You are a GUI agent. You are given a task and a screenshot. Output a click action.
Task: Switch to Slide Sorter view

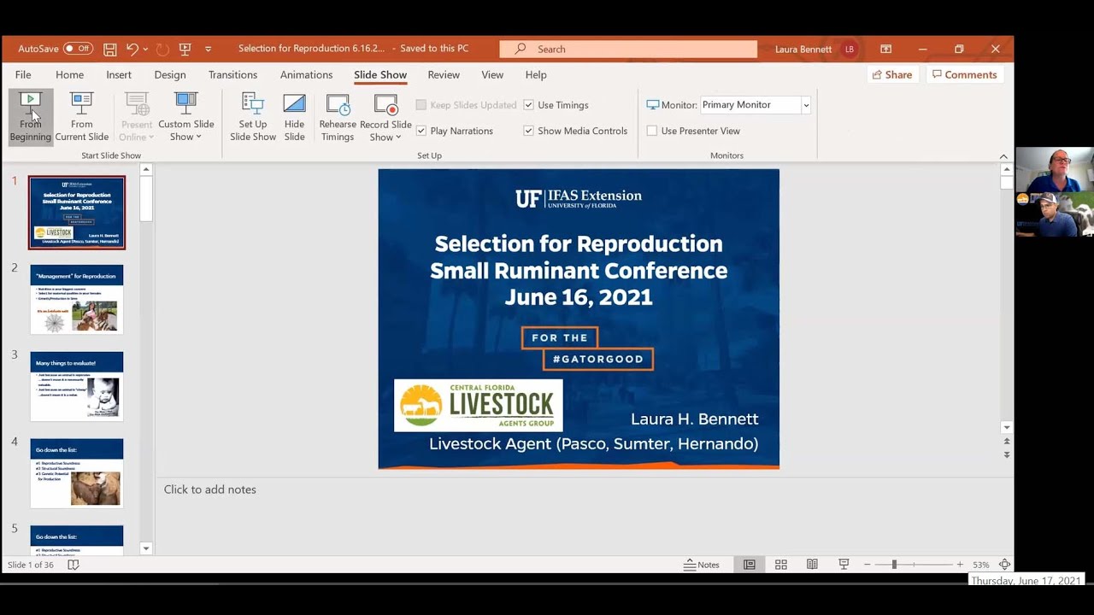(x=780, y=565)
